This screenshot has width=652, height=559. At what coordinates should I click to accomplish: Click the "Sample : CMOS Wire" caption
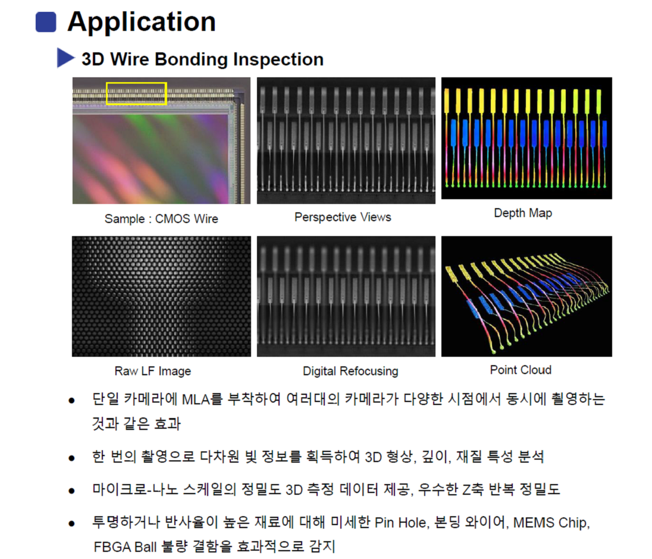click(x=161, y=219)
